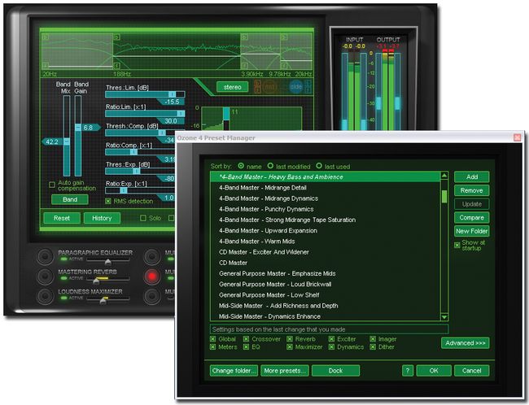This screenshot has width=529, height=405.
Task: Select 4-Band Master - Punchy Dynamics preset
Action: 326,209
